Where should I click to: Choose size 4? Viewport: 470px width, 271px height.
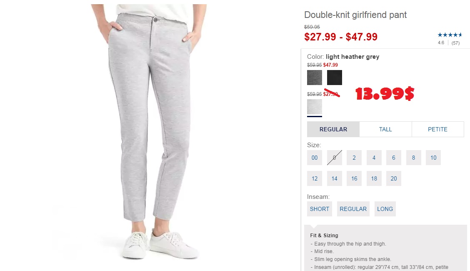[374, 158]
